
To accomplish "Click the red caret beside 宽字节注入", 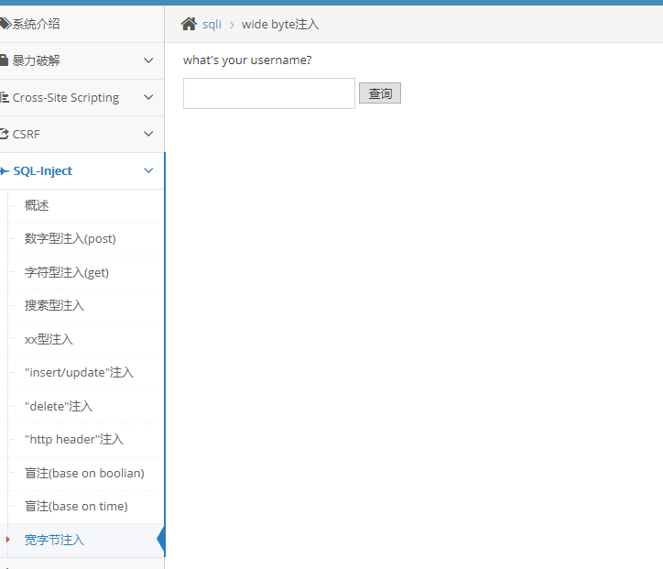I will pyautogui.click(x=7, y=540).
